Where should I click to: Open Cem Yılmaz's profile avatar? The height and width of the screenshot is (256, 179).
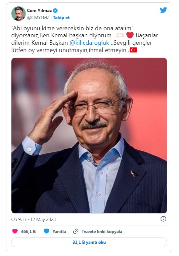pyautogui.click(x=18, y=13)
